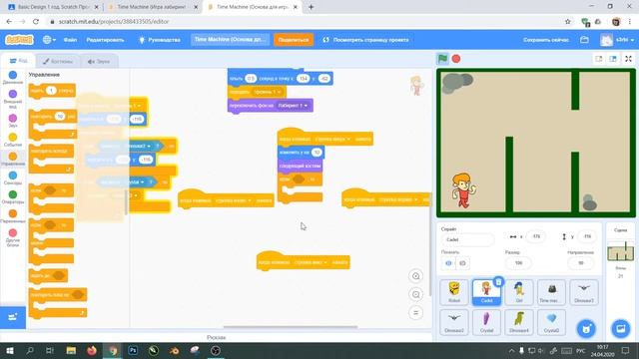This screenshot has height=359, width=639.
Task: Open Руководства tutorials
Action: pyautogui.click(x=160, y=40)
